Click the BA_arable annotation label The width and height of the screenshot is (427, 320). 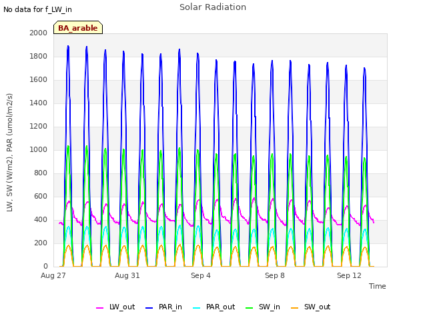click(x=78, y=28)
